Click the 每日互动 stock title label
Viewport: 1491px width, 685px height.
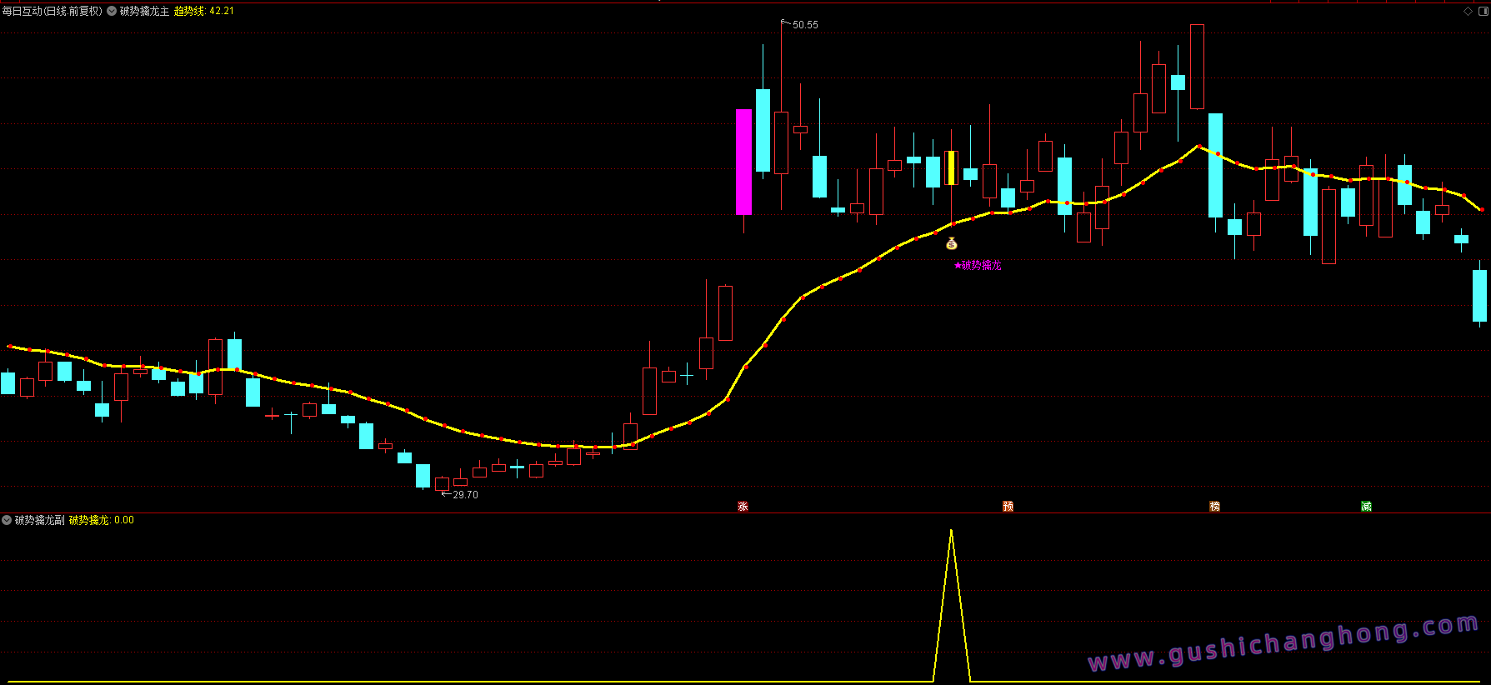pyautogui.click(x=52, y=12)
